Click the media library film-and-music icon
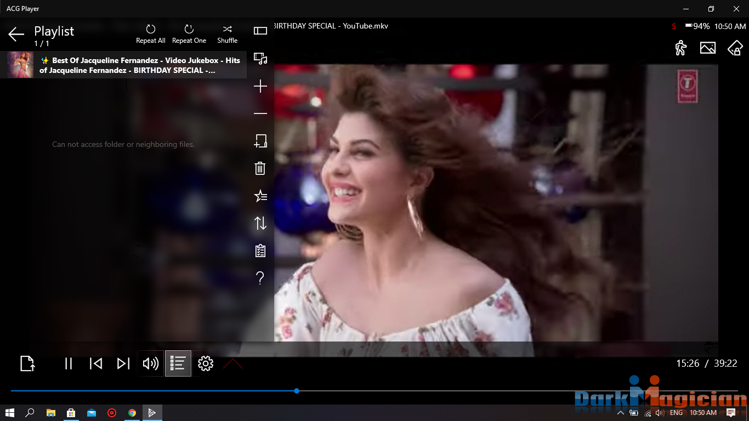Screen dimensions: 749x421 (x=260, y=58)
